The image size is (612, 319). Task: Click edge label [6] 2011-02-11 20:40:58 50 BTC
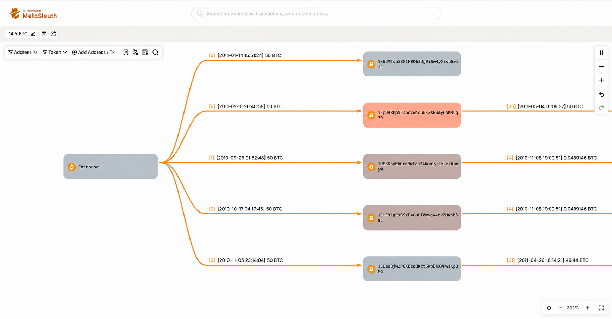pyautogui.click(x=245, y=106)
